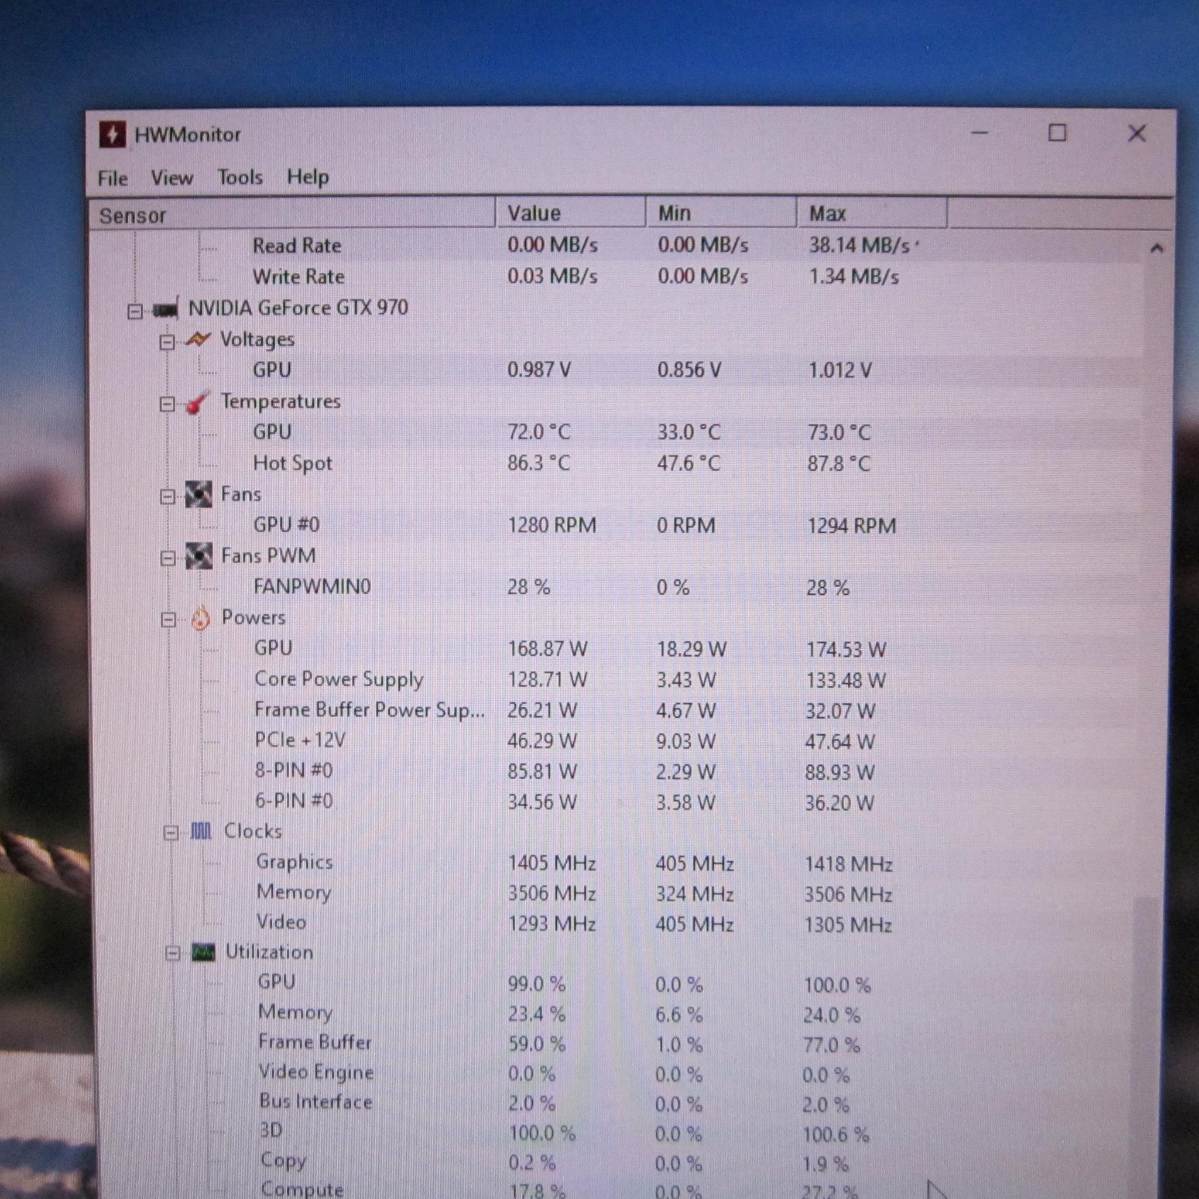Click the fan speed value 1280 RPM
The image size is (1199, 1199).
(551, 526)
